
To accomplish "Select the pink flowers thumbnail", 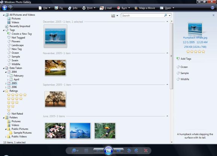I will [x=55, y=131].
